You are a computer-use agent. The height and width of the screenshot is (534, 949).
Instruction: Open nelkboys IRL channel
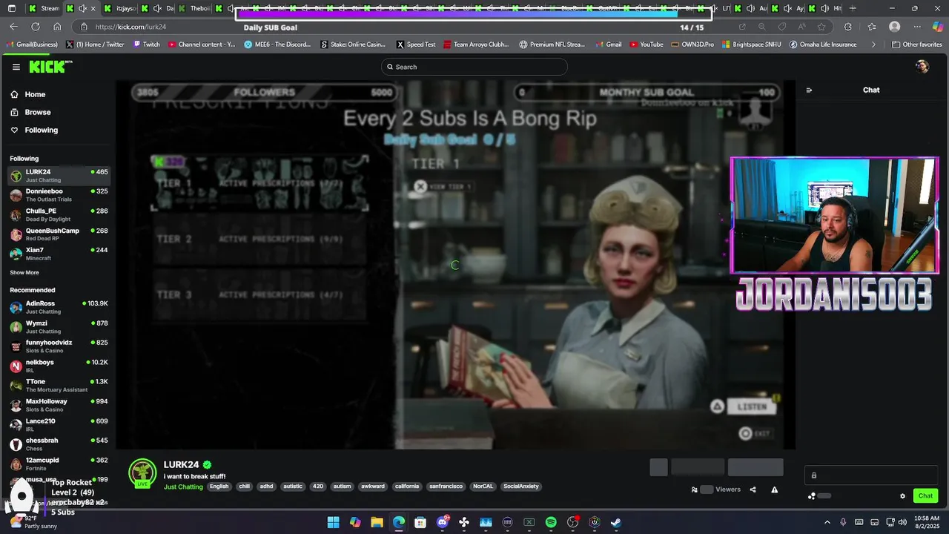click(x=58, y=366)
